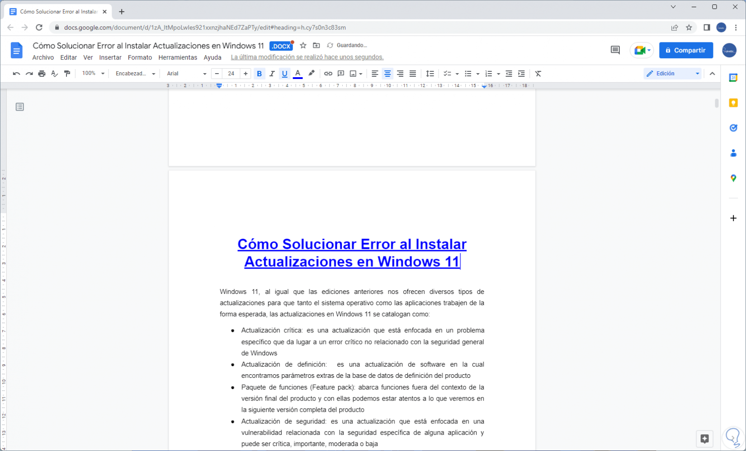Decrease indent of the paragraph
The width and height of the screenshot is (746, 451).
[509, 74]
